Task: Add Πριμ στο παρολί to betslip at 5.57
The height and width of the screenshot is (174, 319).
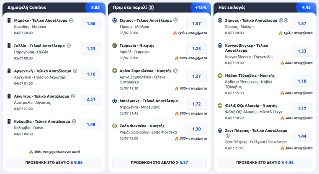Action: tap(159, 162)
